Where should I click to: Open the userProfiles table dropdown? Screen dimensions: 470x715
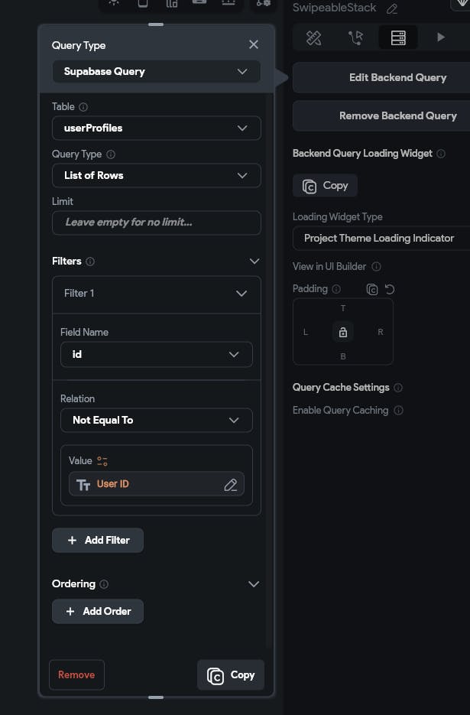point(157,128)
